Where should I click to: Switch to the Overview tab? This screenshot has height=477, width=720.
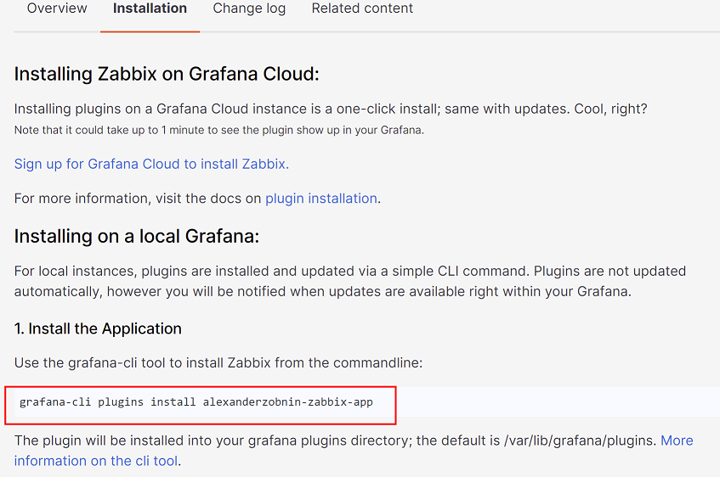tap(57, 8)
